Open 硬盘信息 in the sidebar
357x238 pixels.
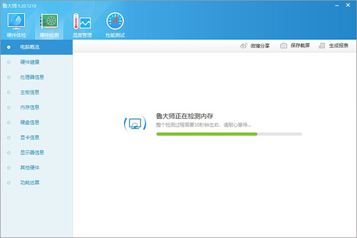[x=36, y=123]
